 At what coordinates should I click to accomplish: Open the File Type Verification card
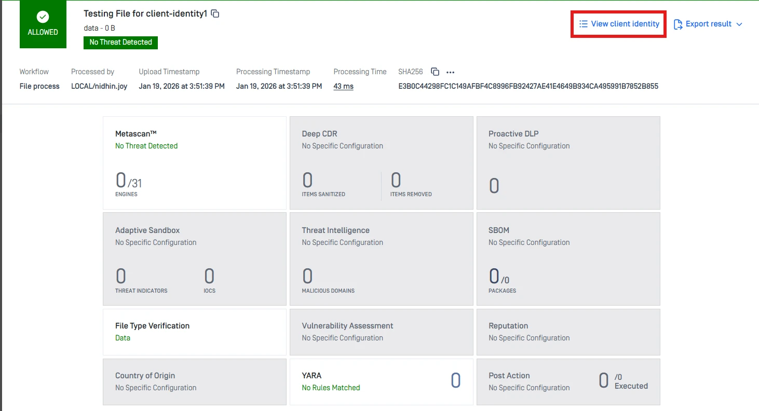coord(194,332)
